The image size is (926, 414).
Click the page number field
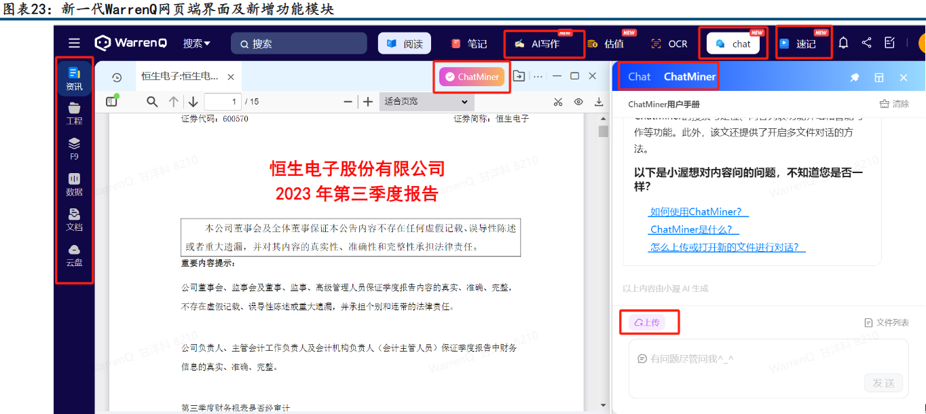coord(223,102)
